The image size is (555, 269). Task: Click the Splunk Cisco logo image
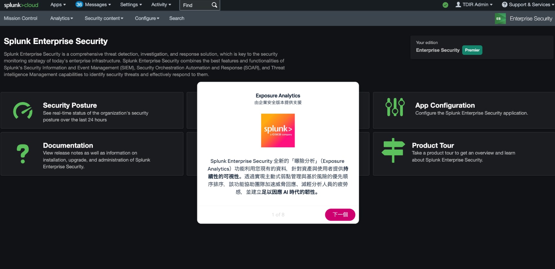tap(278, 130)
